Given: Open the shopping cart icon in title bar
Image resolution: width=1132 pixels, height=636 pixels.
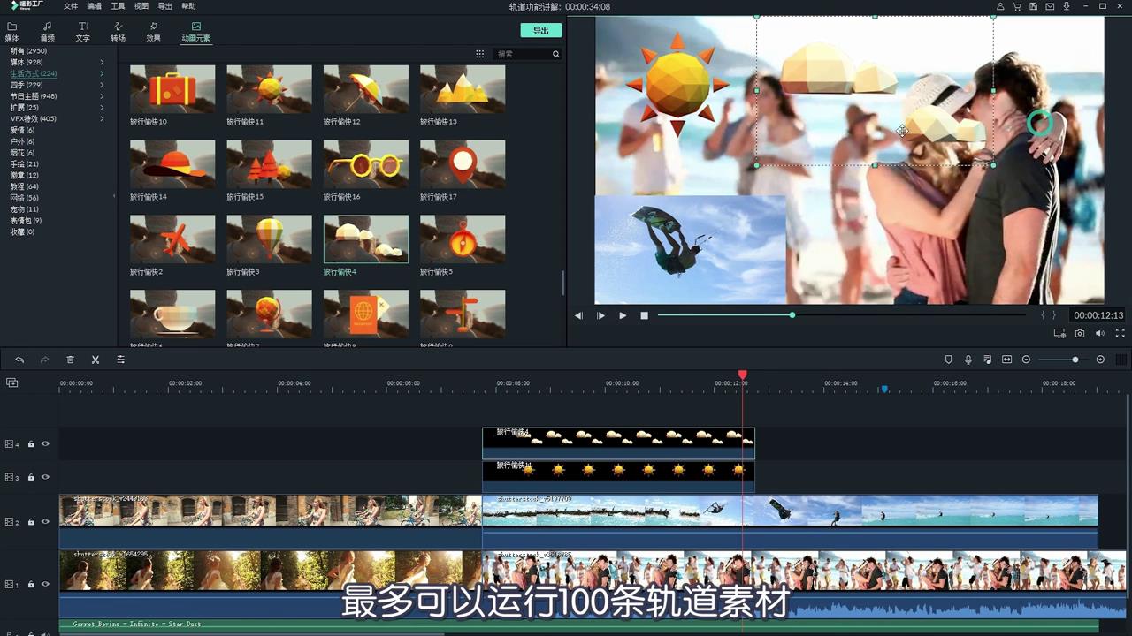Looking at the screenshot, I should click(1017, 6).
